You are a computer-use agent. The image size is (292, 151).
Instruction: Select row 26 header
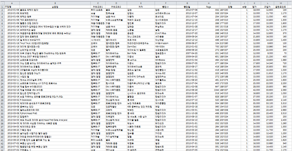click(x=2, y=90)
